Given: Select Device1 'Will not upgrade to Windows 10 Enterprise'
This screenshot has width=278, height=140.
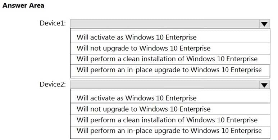Looking at the screenshot, I should [170, 49].
